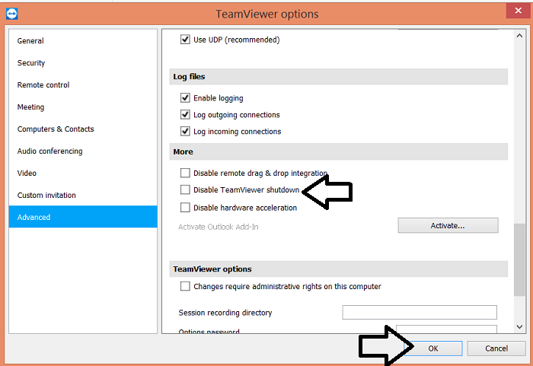533x366 pixels.
Task: Click the TeamViewer logo icon in title bar
Action: click(12, 14)
